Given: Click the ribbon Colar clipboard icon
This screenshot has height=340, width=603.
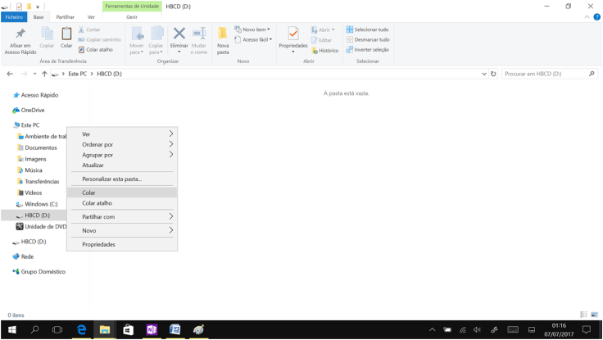Looking at the screenshot, I should (x=66, y=34).
